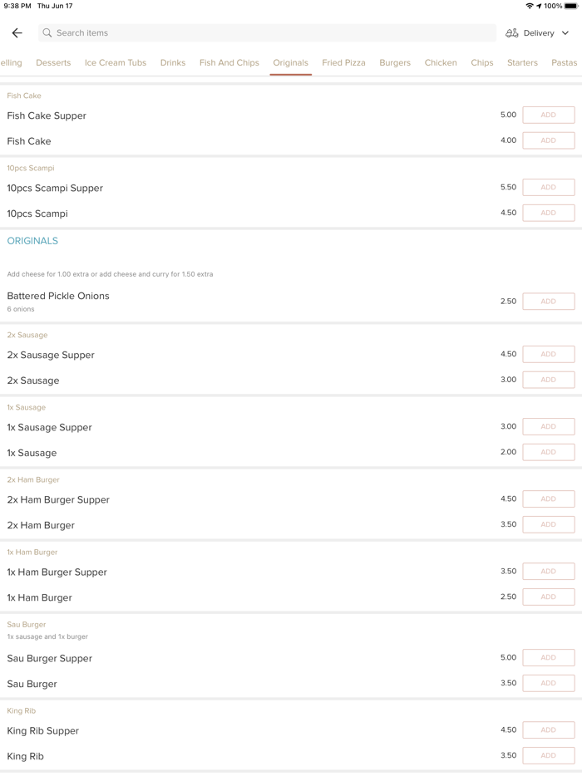Go to the Fried Pizza tab

click(343, 62)
